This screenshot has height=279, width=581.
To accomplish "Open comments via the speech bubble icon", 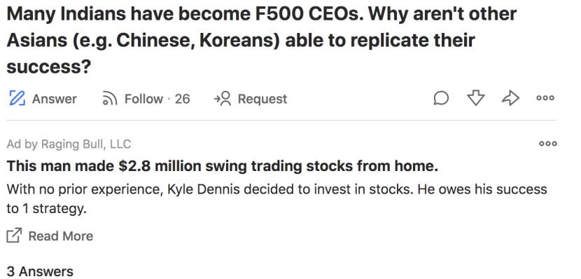I will click(x=441, y=98).
